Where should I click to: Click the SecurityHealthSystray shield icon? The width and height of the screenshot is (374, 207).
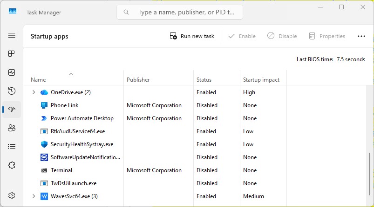point(44,144)
